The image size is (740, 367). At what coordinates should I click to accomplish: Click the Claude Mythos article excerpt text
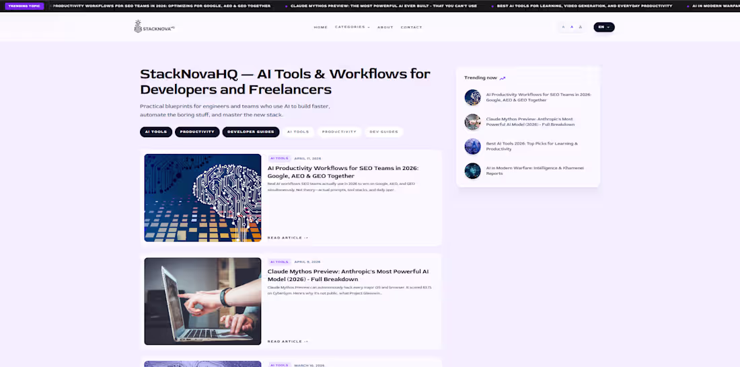[350, 290]
